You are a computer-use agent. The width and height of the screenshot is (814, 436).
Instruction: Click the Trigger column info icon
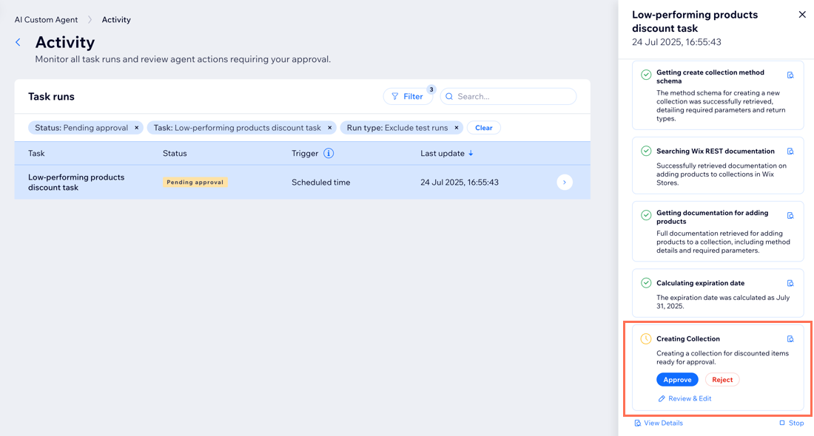(329, 154)
